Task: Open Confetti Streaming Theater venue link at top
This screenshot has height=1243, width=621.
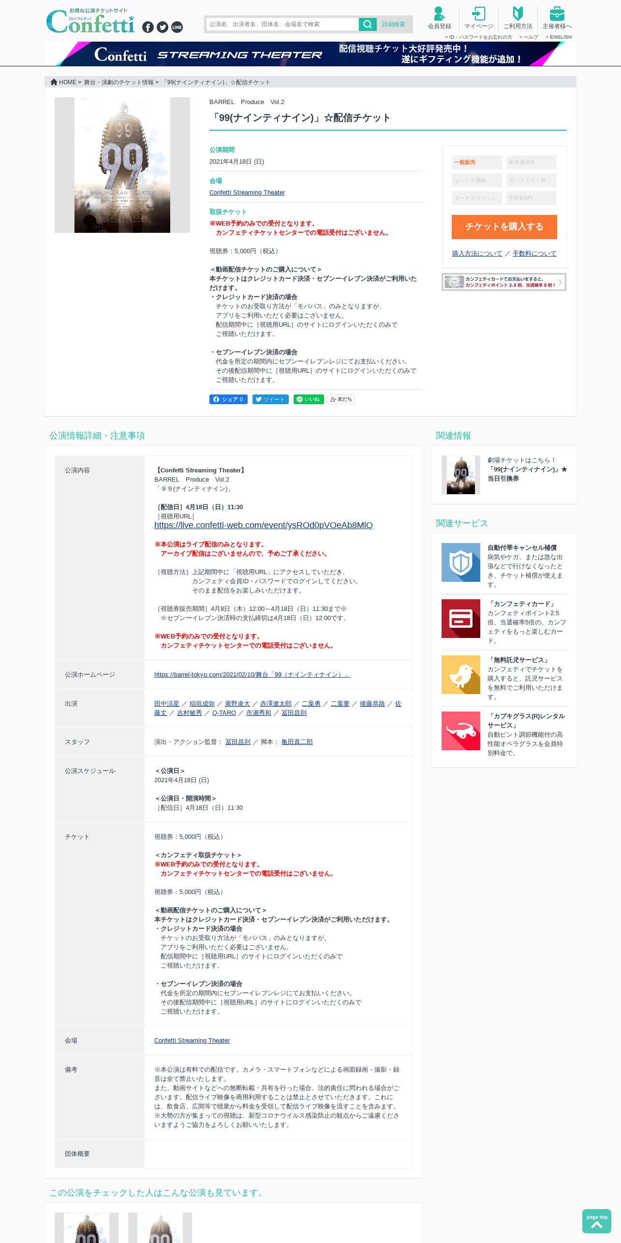Action: coord(247,193)
